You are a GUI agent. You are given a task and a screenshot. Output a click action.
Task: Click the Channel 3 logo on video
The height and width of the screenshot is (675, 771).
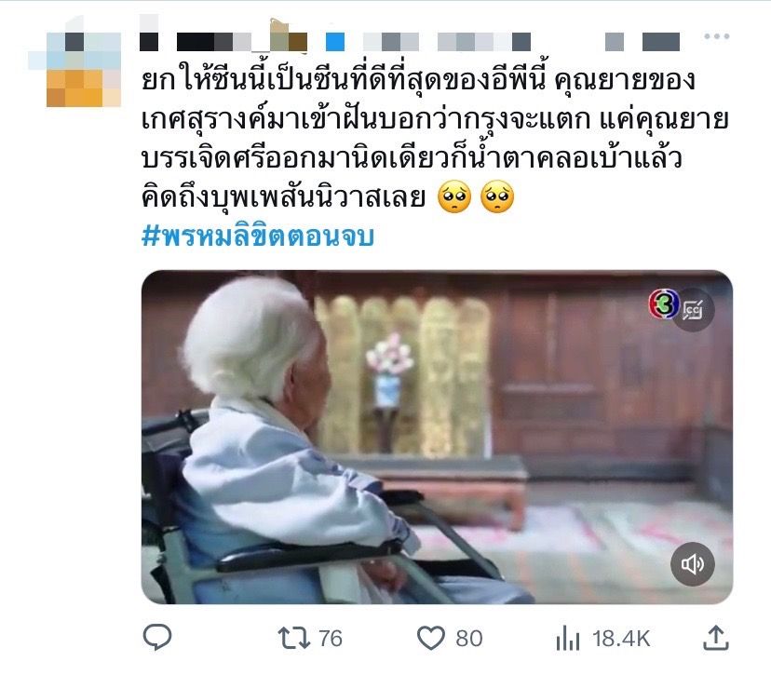click(663, 304)
